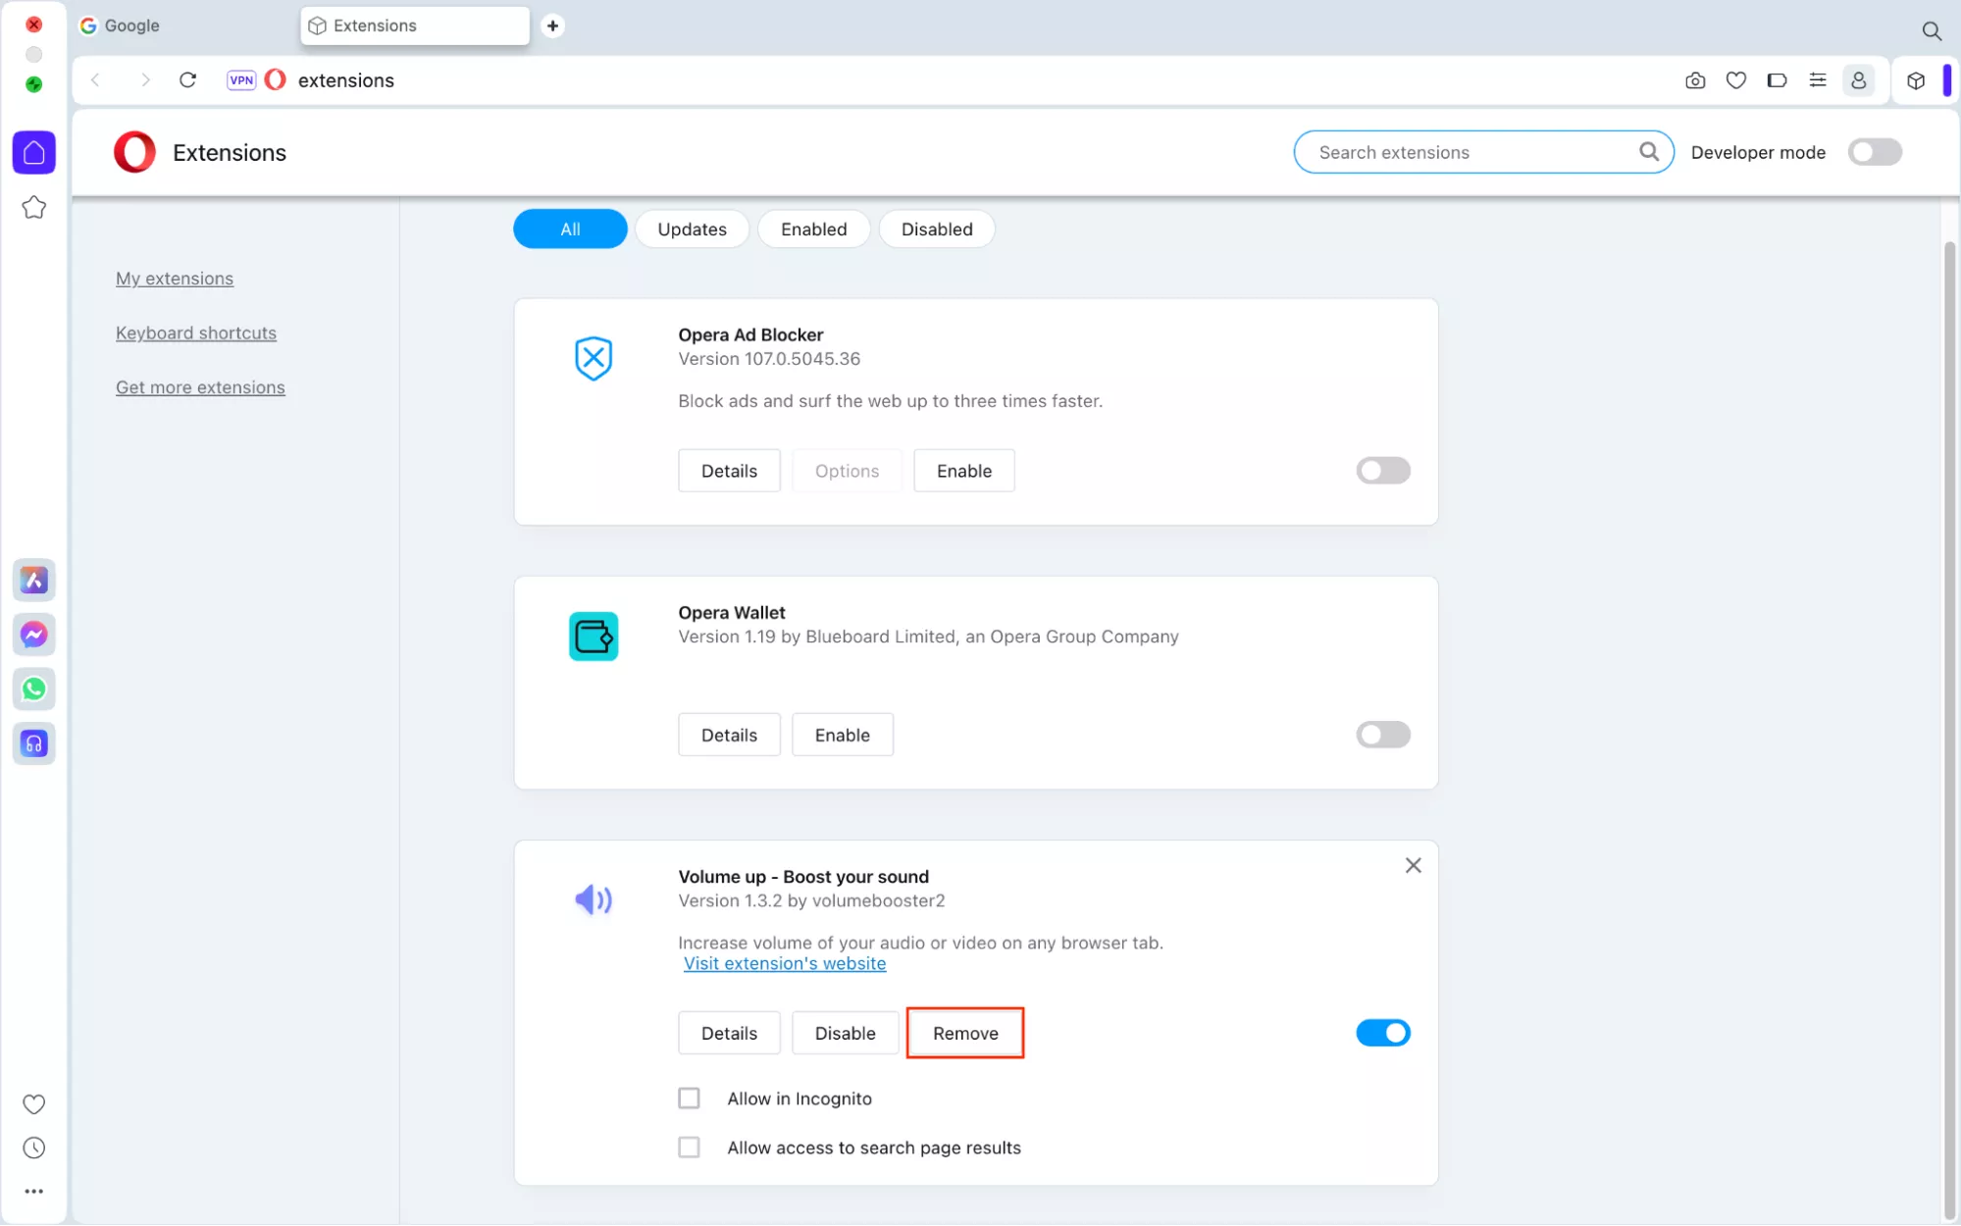
Task: Open a new tab with plus button
Action: click(552, 26)
